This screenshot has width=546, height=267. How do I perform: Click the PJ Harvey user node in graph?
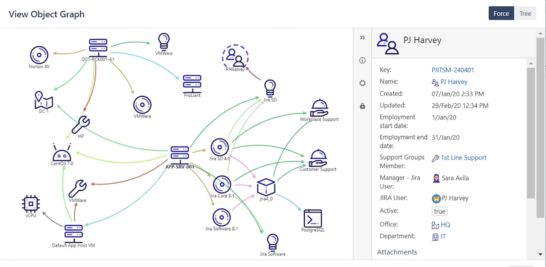(235, 57)
